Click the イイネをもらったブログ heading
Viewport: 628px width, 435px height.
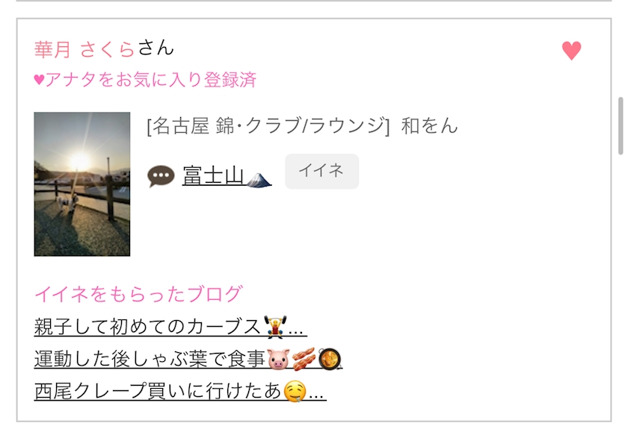[138, 294]
